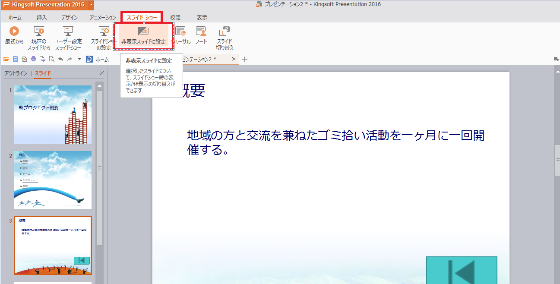560x284 pixels.
Task: Switch to the アニメーション ribbon tab
Action: pos(103,18)
